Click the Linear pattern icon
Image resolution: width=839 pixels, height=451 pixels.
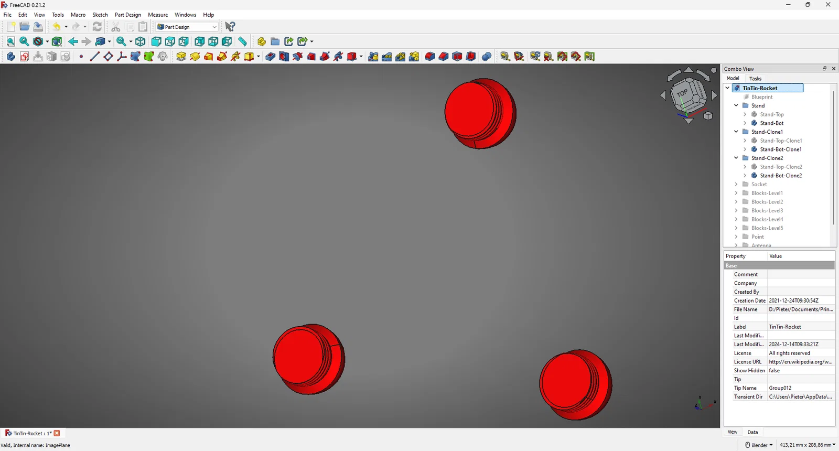pos(387,57)
